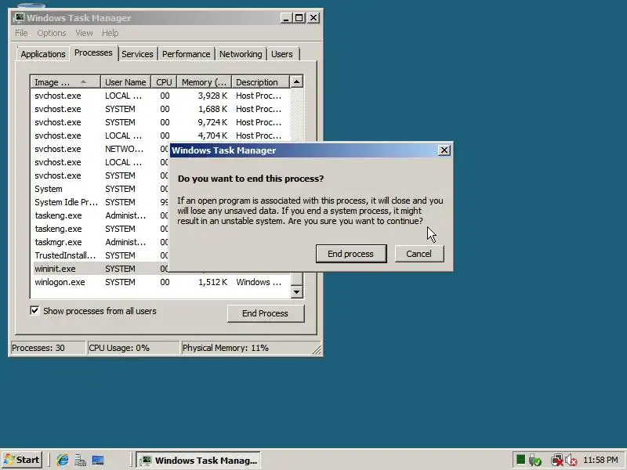Launch Server Manager from the quick launch bar

(81, 460)
